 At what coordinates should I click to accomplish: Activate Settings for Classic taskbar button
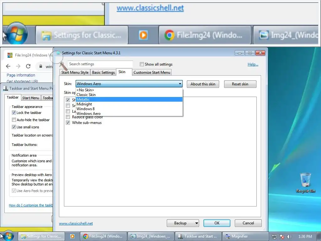[x=42, y=236]
